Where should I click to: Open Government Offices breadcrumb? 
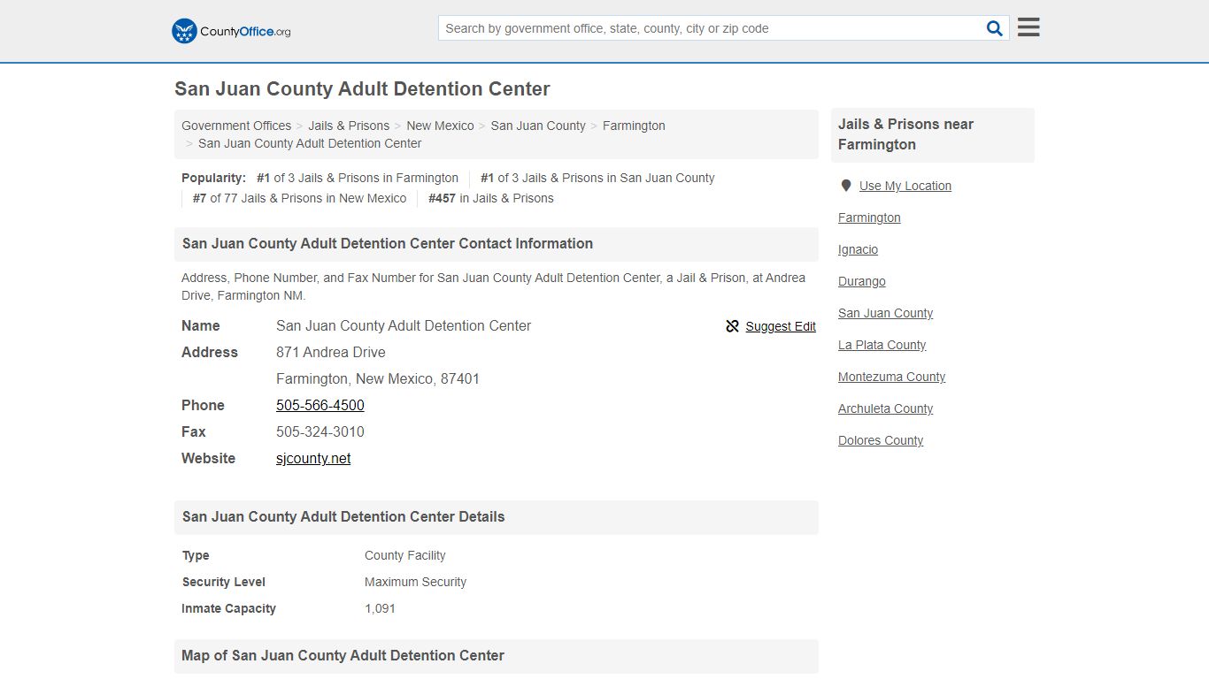(236, 126)
